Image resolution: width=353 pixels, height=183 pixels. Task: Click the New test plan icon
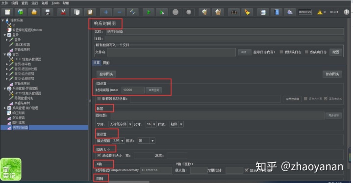tap(7, 12)
